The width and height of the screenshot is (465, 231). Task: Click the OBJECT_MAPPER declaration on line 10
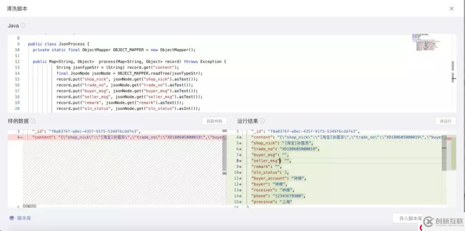pyautogui.click(x=114, y=50)
